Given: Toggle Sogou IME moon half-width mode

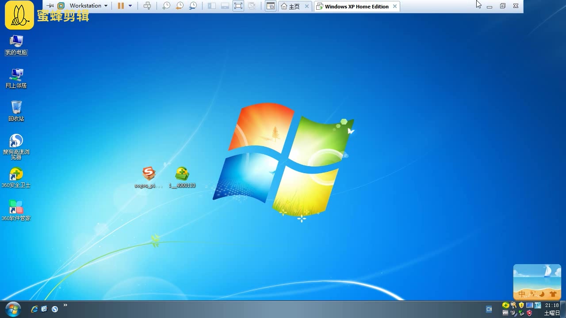Looking at the screenshot, I should pos(542,294).
